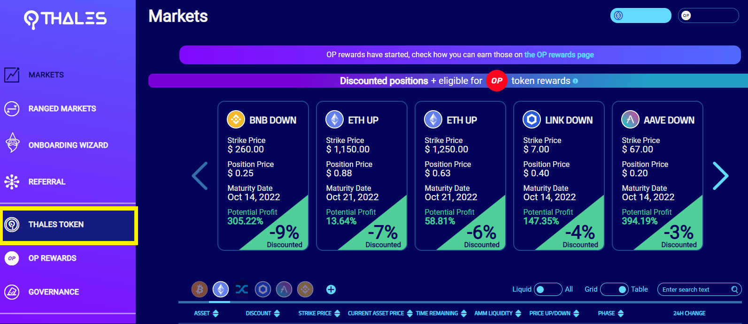Go to the Referral page
Screen dimensions: 748x324
pos(47,182)
